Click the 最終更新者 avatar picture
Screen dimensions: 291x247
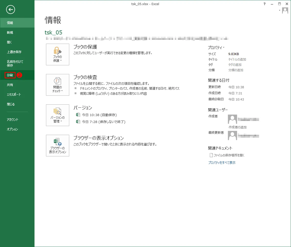(x=232, y=135)
